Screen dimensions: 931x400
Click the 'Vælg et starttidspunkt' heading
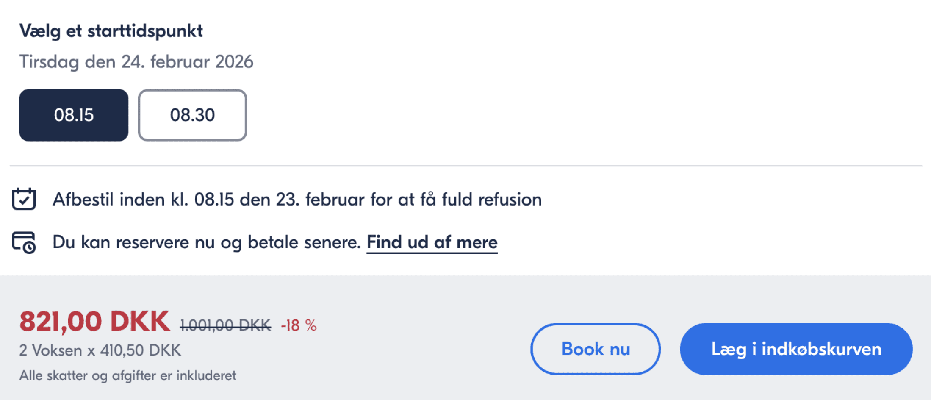[111, 31]
